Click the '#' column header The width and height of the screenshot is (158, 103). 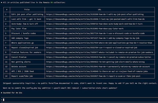pyautogui.click(x=7, y=9)
